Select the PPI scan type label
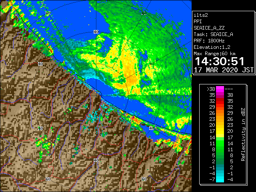The width and height of the screenshot is (256, 192). [198, 22]
